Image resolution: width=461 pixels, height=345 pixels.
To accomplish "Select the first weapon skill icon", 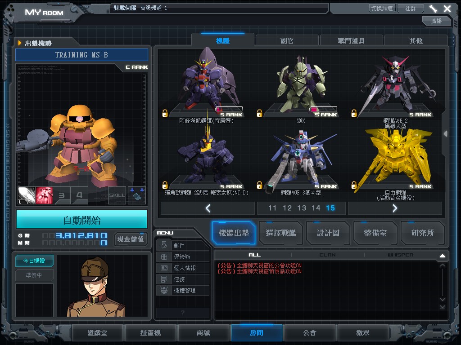I will pos(27,195).
